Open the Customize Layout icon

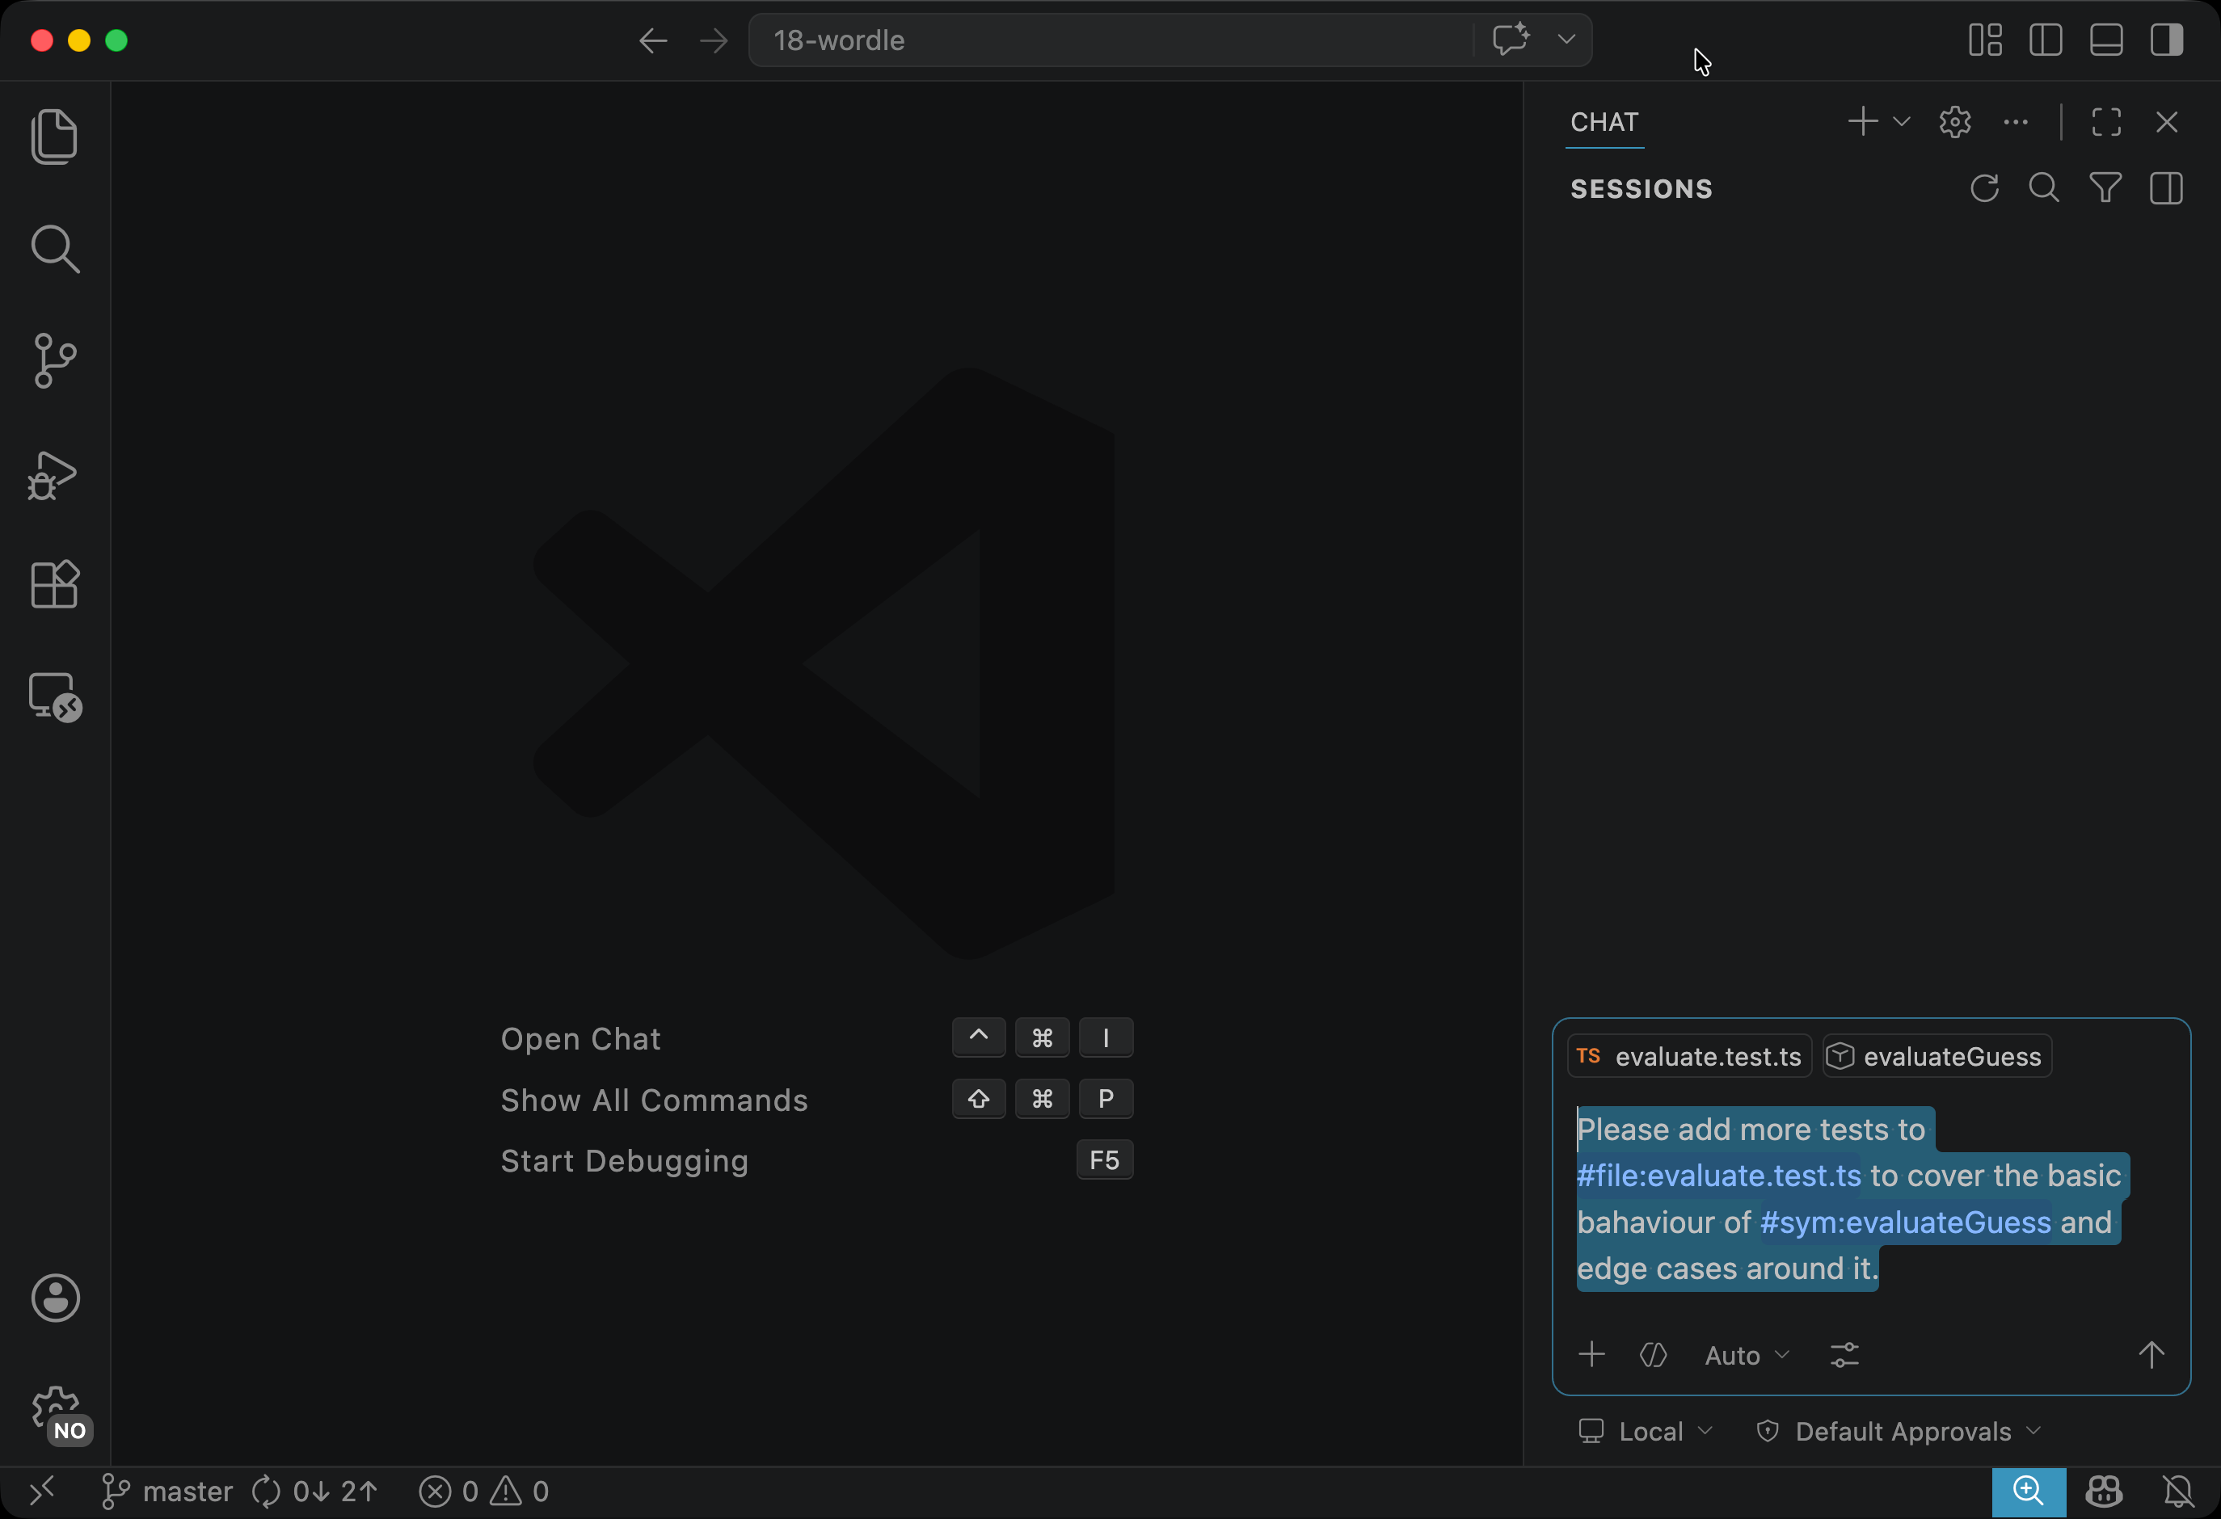point(1985,40)
